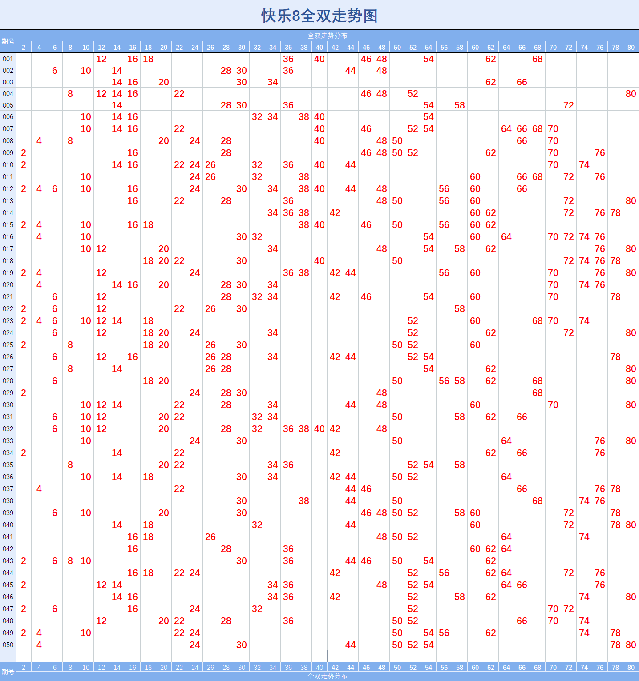The width and height of the screenshot is (639, 681).
Task: Click number 4 in row 037
Action: pos(39,489)
